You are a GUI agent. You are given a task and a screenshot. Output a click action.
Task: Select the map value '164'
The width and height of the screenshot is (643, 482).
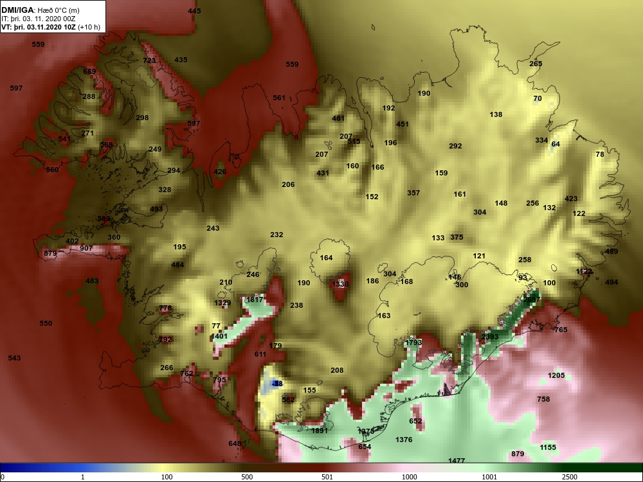pyautogui.click(x=327, y=258)
